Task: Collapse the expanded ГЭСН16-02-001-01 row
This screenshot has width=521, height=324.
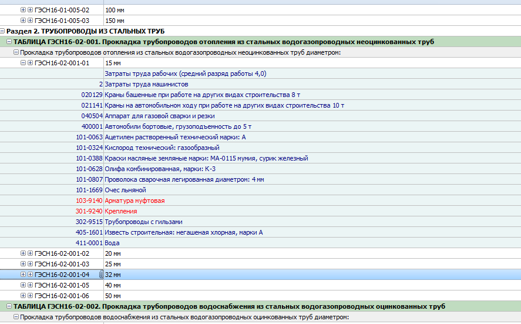Action: pos(23,63)
